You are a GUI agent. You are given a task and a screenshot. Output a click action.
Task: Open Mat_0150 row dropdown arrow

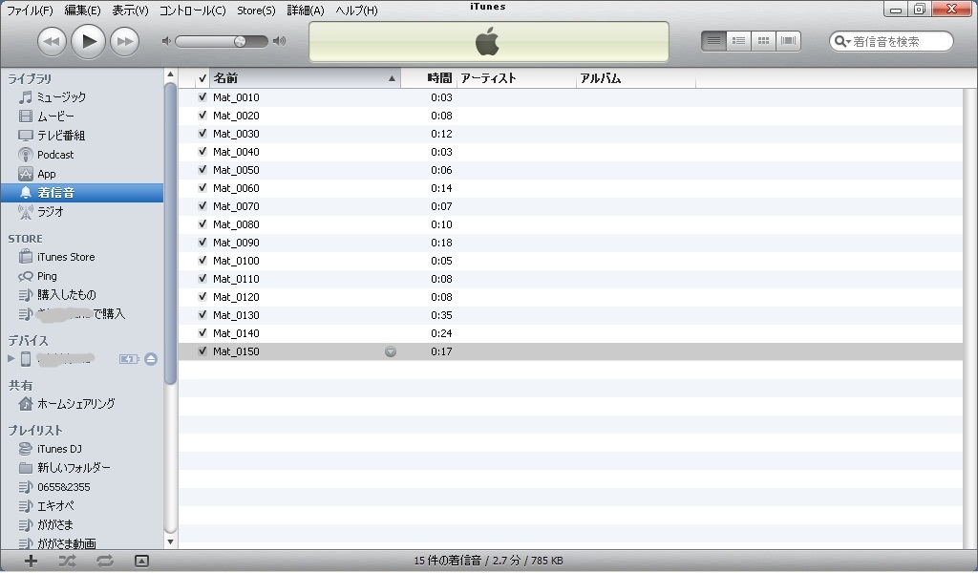click(391, 351)
